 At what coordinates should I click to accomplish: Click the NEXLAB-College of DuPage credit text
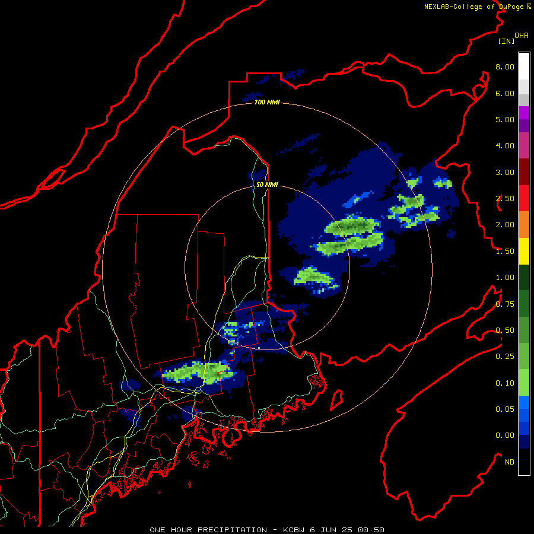[477, 7]
